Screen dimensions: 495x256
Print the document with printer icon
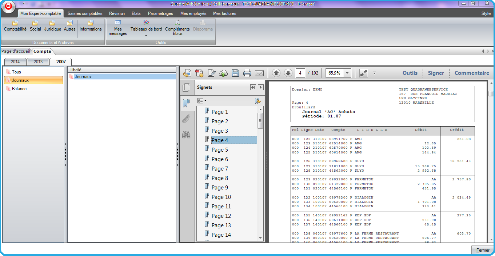(x=247, y=73)
